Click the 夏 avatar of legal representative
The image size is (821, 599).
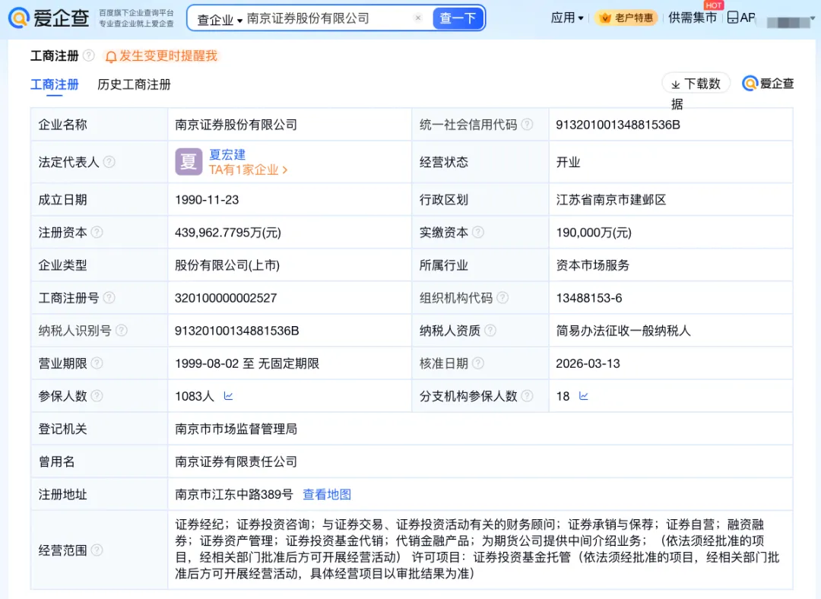189,162
